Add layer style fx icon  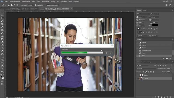(x=156, y=97)
